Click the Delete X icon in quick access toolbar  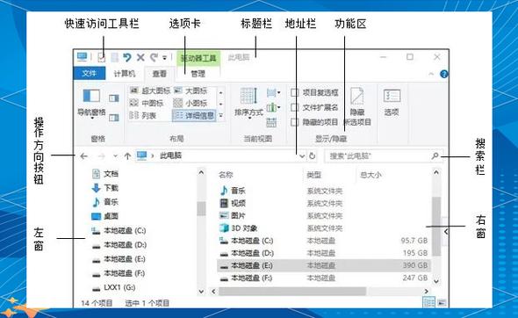pyautogui.click(x=140, y=57)
